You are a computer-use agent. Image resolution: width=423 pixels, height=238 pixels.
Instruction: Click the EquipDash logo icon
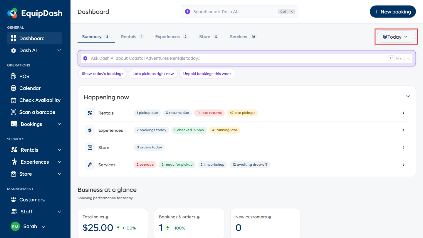point(13,13)
